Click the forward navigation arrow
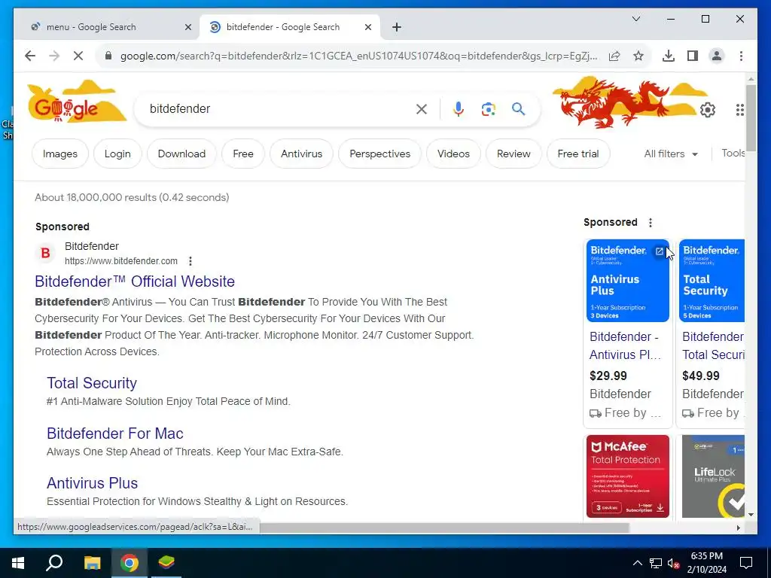The width and height of the screenshot is (771, 578). (x=54, y=56)
